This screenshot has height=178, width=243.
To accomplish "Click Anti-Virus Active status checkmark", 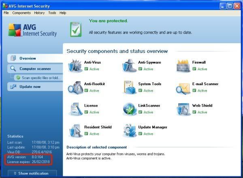I will 86,69.
